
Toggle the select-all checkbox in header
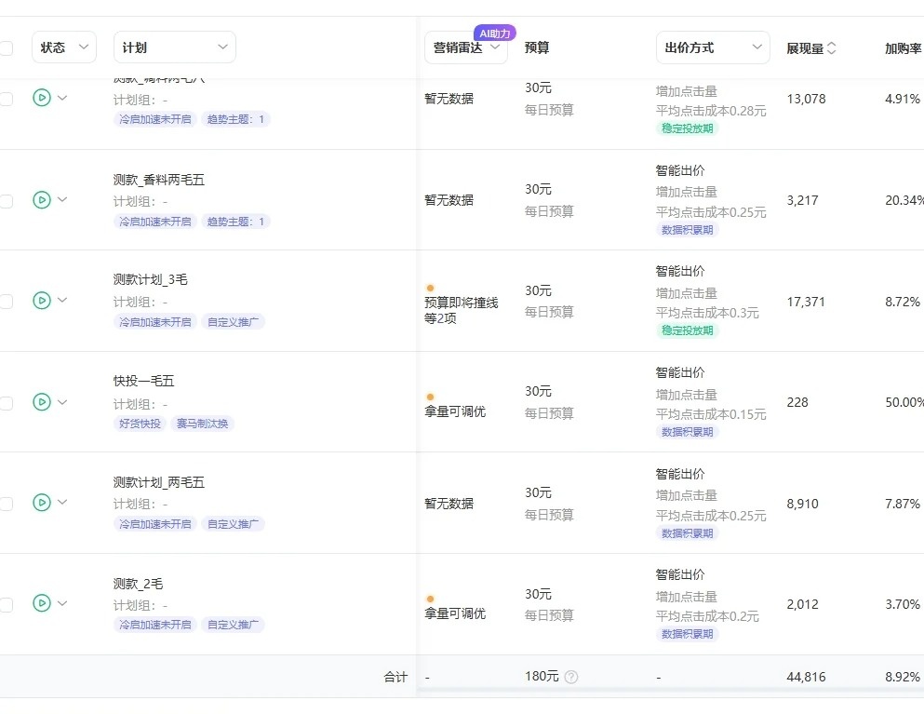tap(6, 47)
